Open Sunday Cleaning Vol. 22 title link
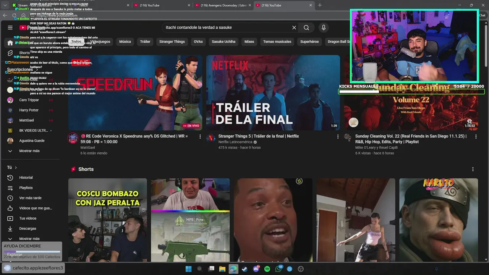The width and height of the screenshot is (489, 275). pos(411,139)
